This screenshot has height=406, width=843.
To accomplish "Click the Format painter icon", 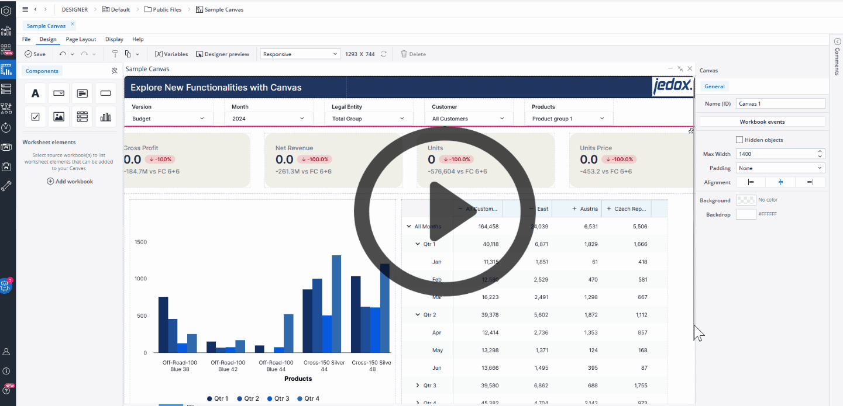I will (x=115, y=54).
